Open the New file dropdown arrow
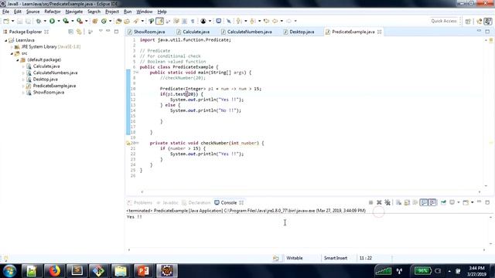This screenshot has height=278, width=495. click(12, 21)
